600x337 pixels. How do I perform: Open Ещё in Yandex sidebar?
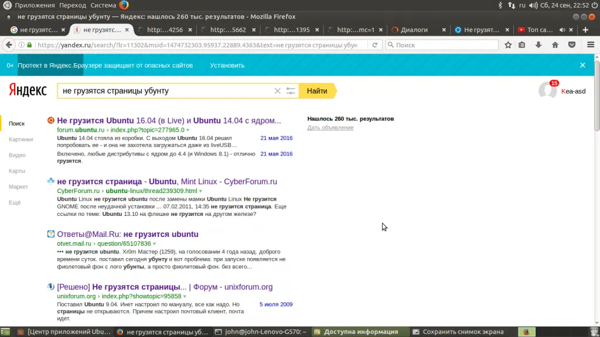[x=15, y=202]
